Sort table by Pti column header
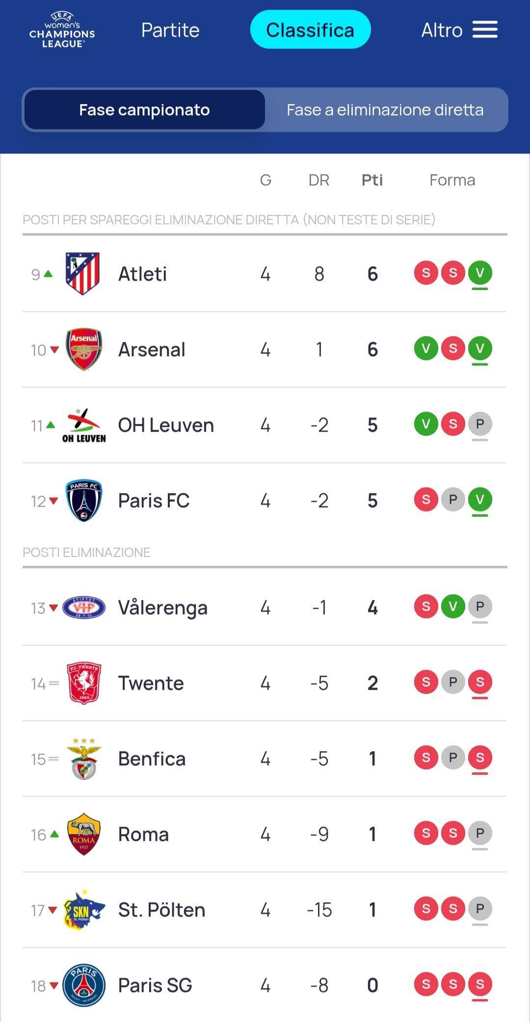This screenshot has height=1022, width=530. 372,180
